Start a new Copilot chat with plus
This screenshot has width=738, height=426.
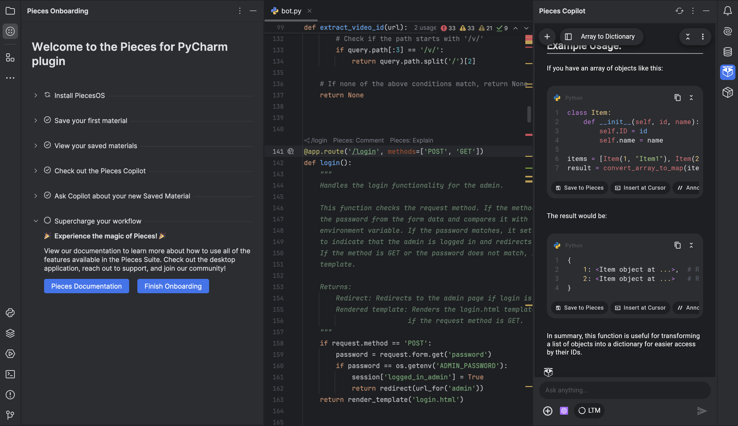coord(547,37)
